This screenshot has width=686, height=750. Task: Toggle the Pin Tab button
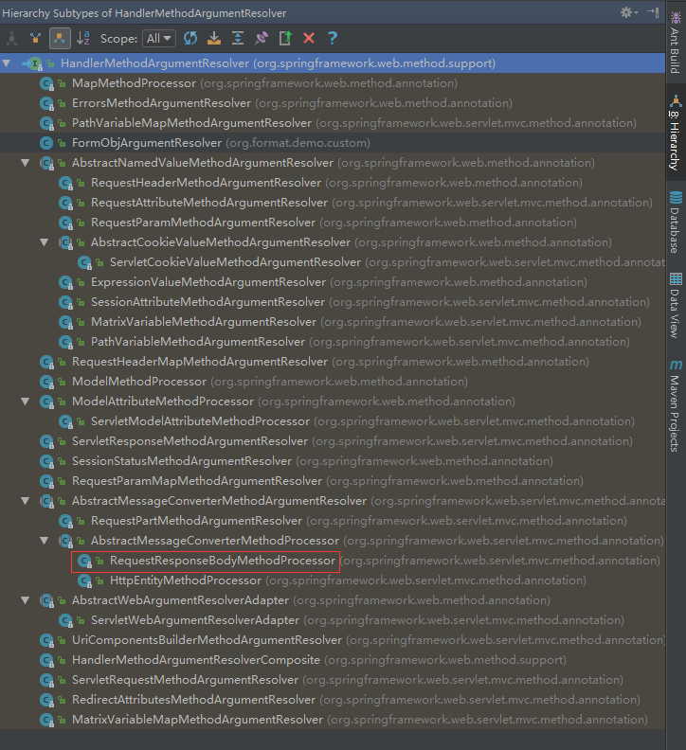click(x=262, y=38)
